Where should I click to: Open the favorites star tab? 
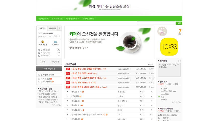(x=60, y=28)
